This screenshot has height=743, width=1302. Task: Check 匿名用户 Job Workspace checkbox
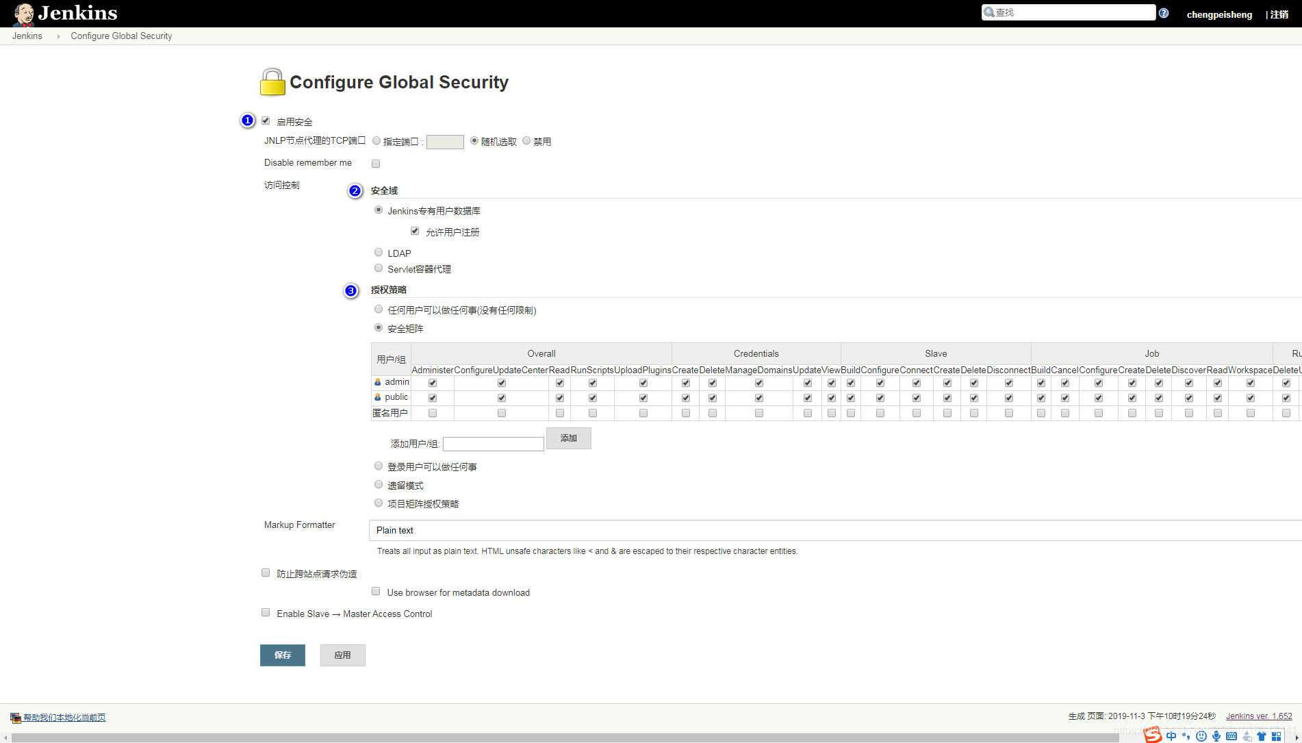(x=1251, y=413)
